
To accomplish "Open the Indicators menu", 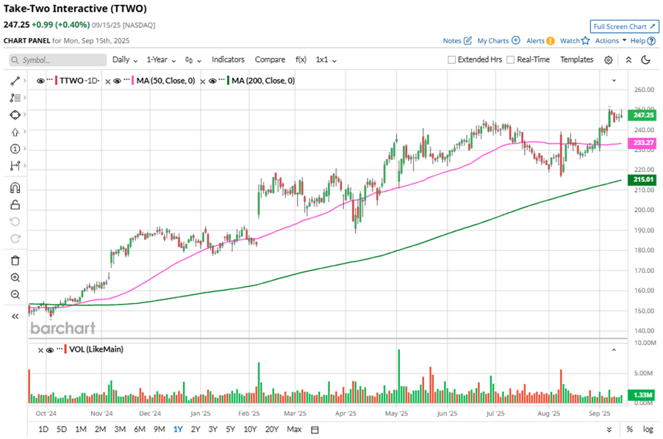I will [x=228, y=59].
